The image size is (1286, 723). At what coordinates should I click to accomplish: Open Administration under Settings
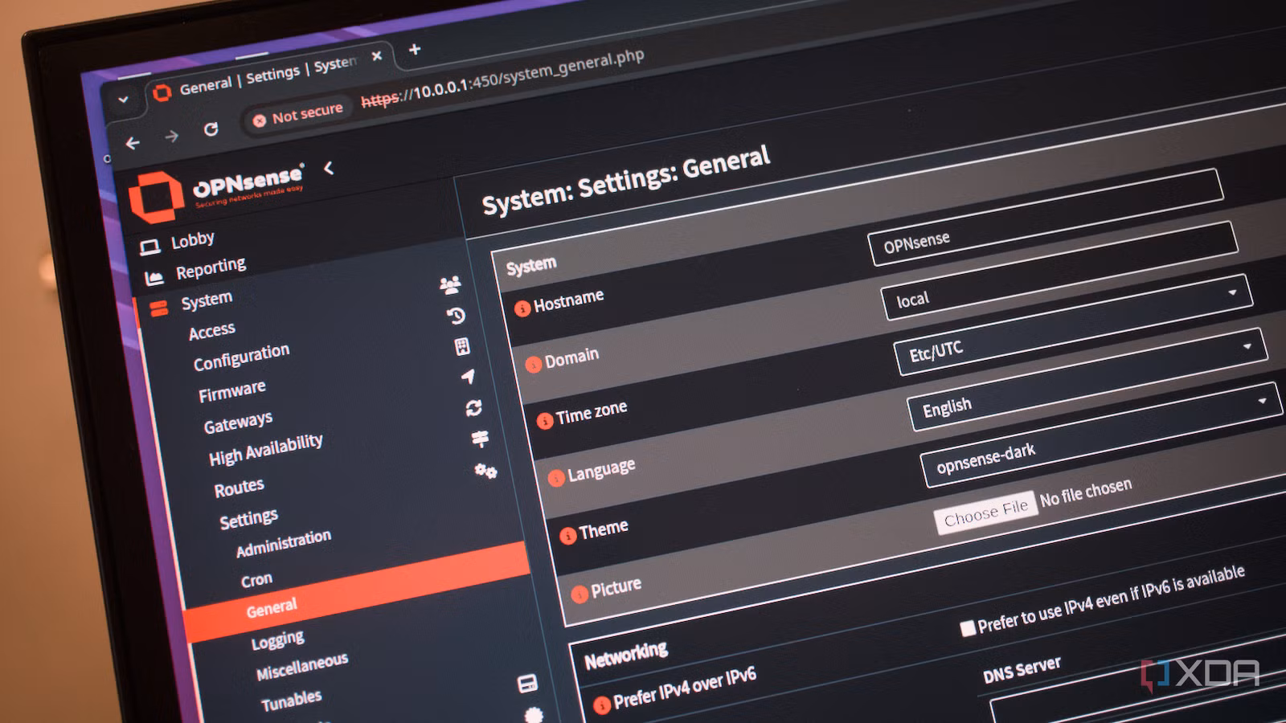284,544
